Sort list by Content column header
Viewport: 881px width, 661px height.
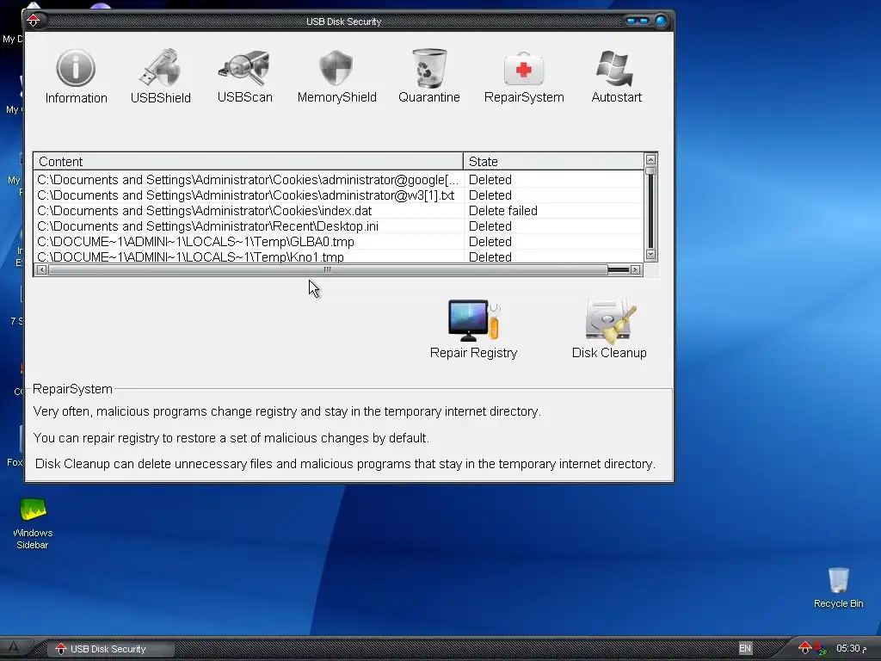[248, 161]
